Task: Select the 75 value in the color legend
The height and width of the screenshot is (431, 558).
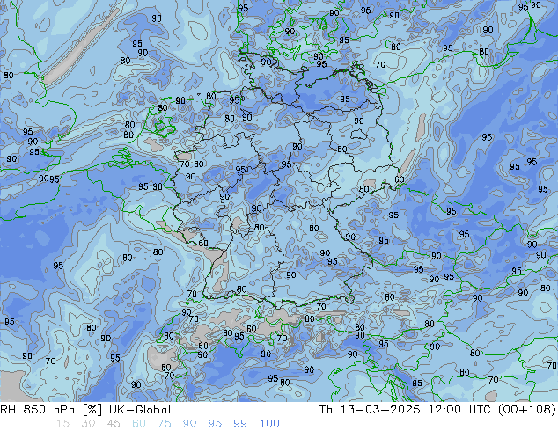Action: 164,424
